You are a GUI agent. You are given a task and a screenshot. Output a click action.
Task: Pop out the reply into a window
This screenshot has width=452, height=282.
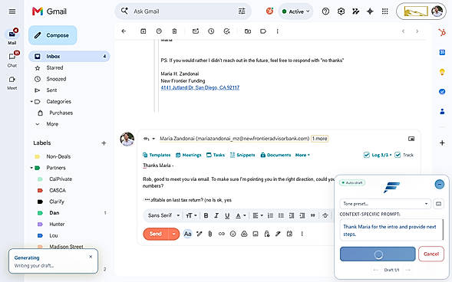411,139
